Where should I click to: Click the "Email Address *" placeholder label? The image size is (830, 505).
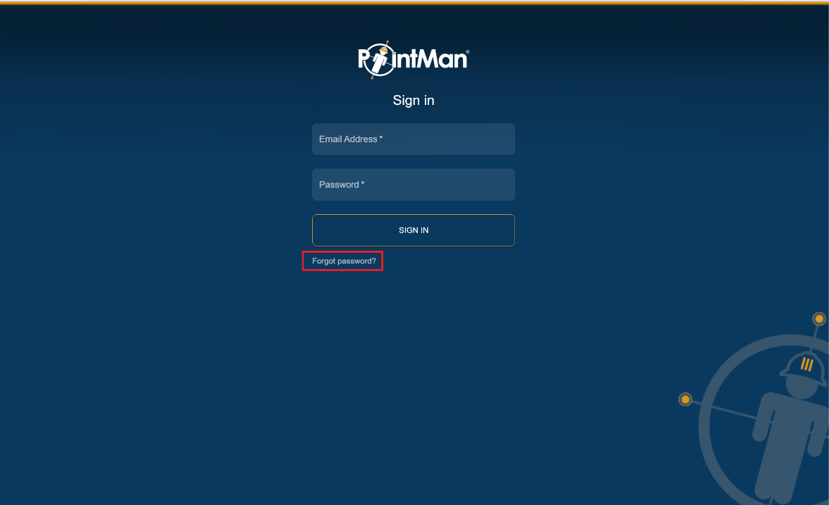[x=350, y=139]
